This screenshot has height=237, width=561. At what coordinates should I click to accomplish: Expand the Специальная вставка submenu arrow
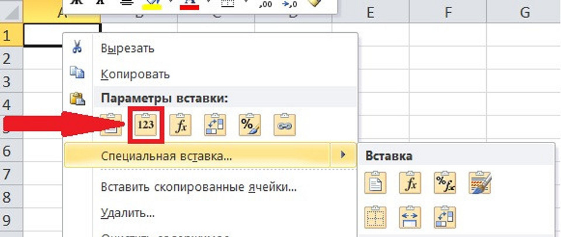(x=343, y=155)
